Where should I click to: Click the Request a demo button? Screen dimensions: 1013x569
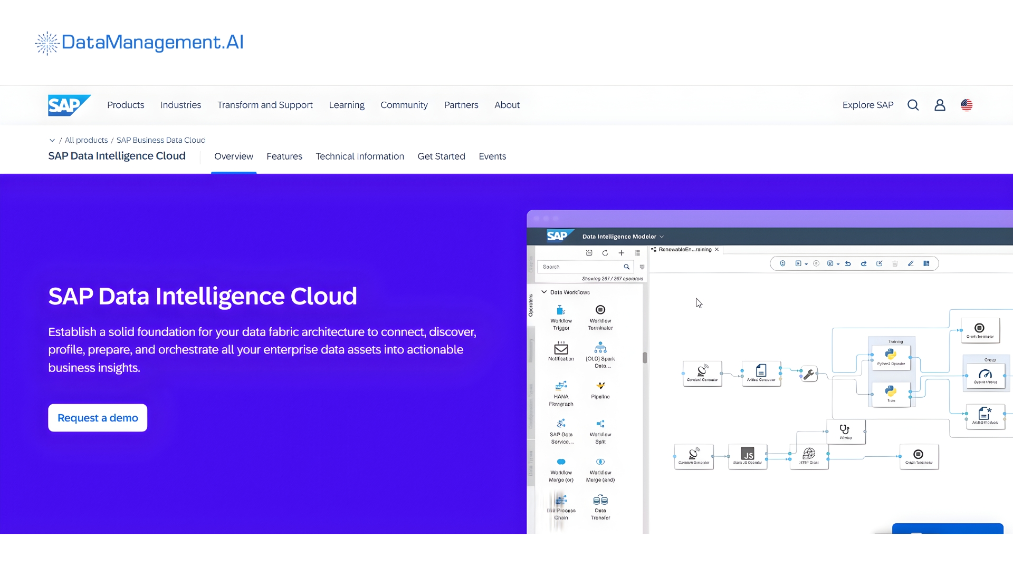point(97,417)
